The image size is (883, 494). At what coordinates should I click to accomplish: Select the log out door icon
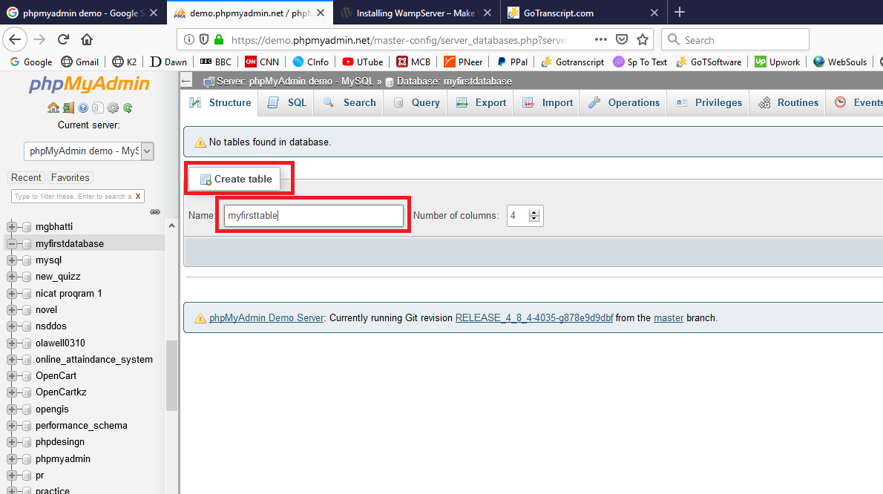coord(68,108)
